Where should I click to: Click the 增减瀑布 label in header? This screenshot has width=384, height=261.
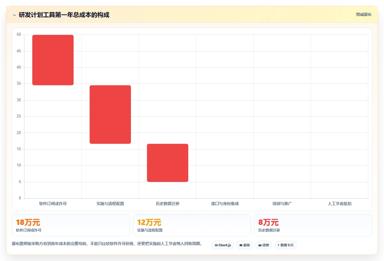pyautogui.click(x=363, y=14)
